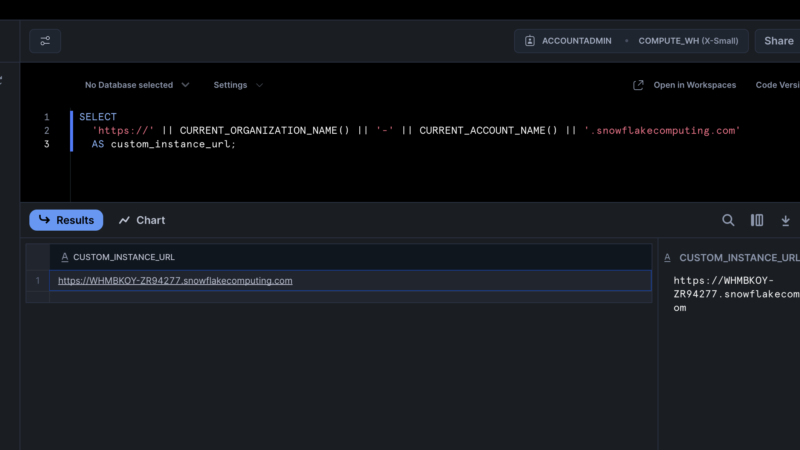Open the snowflakecomputing.com result URL link

pos(175,281)
